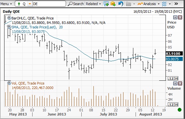Expand the dropdown beside the chart folder icon
Image resolution: width=185 pixels, height=119 pixels.
point(134,4)
